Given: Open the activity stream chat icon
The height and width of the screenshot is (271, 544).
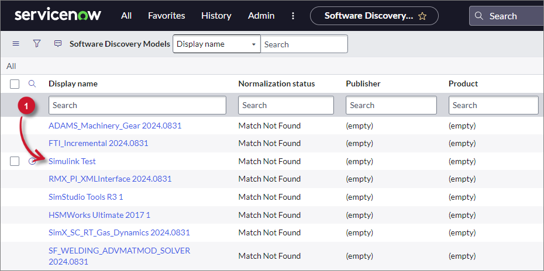Looking at the screenshot, I should coord(58,44).
